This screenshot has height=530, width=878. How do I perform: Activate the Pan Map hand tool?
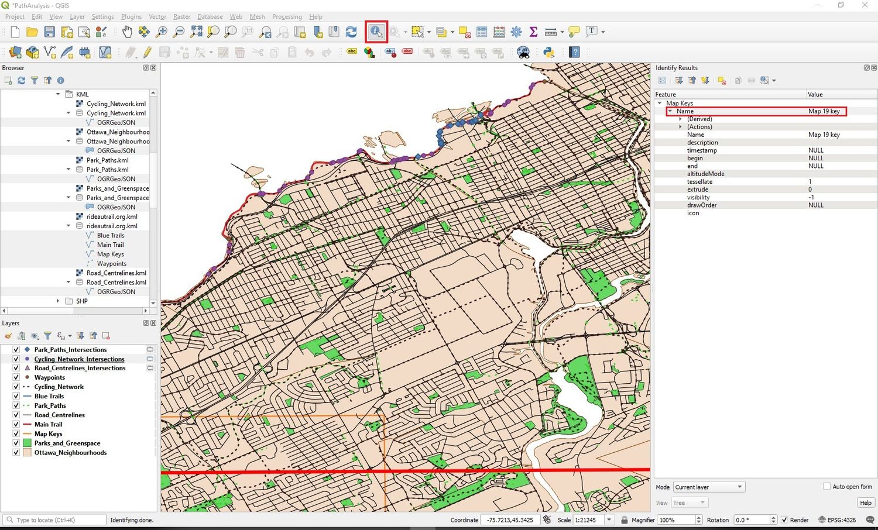click(x=126, y=32)
